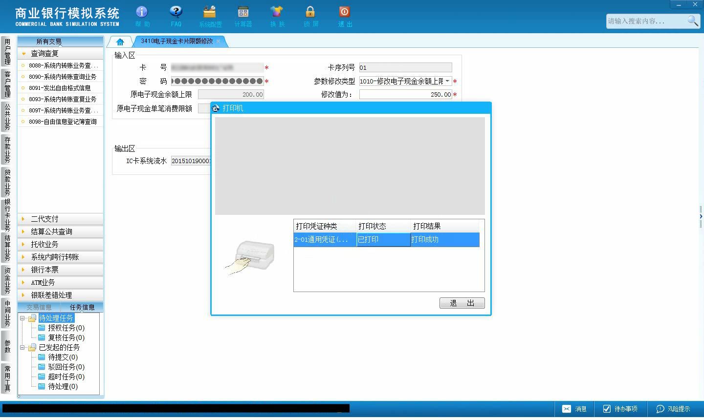Open 8091-发出自由格式信息
This screenshot has height=420, width=704.
pyautogui.click(x=61, y=88)
